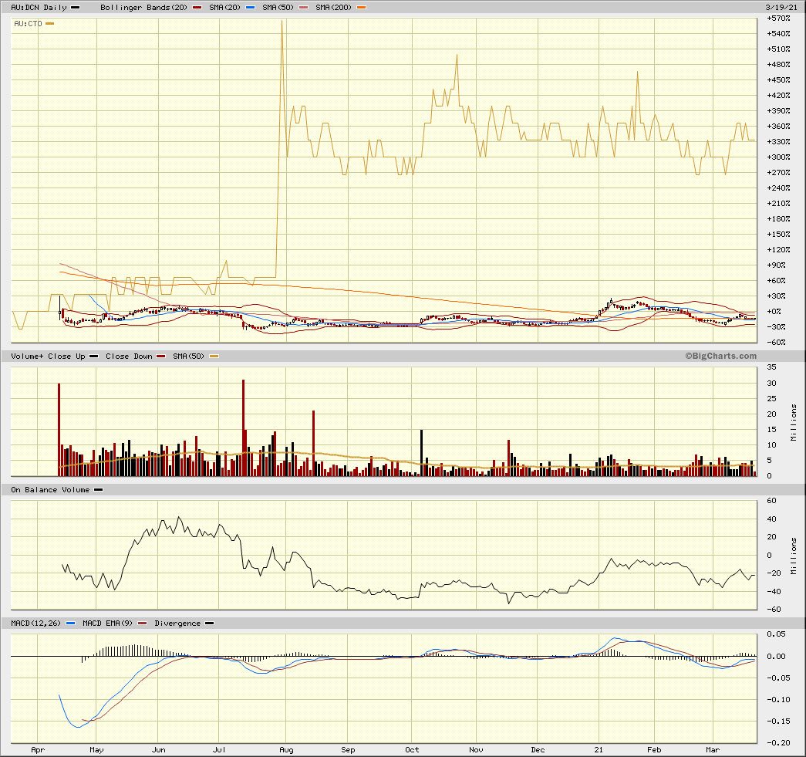Select the black On Balance Volume swatch
The height and width of the screenshot is (757, 806).
(x=98, y=489)
